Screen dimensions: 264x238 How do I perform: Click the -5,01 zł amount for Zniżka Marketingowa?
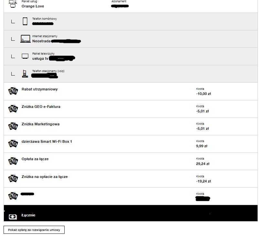coord(202,129)
